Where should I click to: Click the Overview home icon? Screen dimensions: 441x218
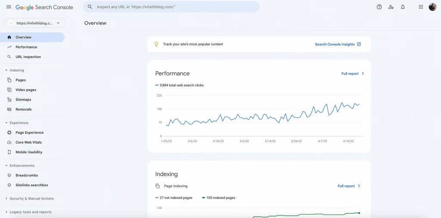(9, 37)
